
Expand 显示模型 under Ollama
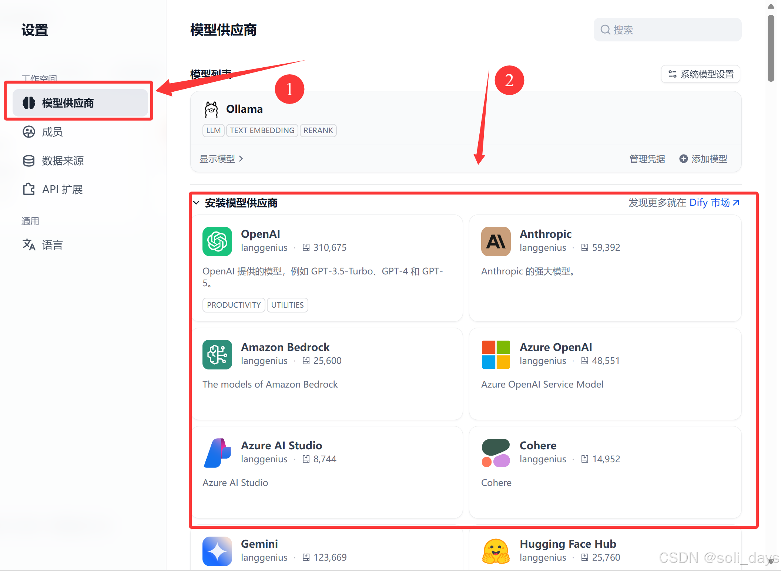pos(221,159)
